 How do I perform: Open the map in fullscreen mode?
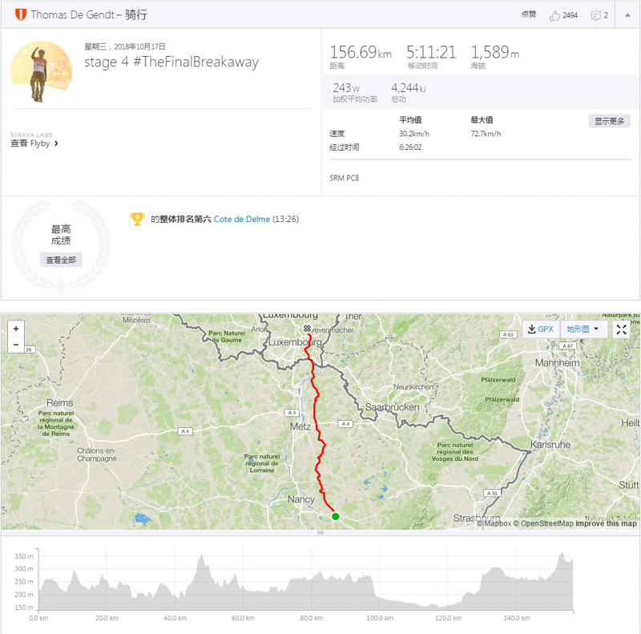coord(620,329)
